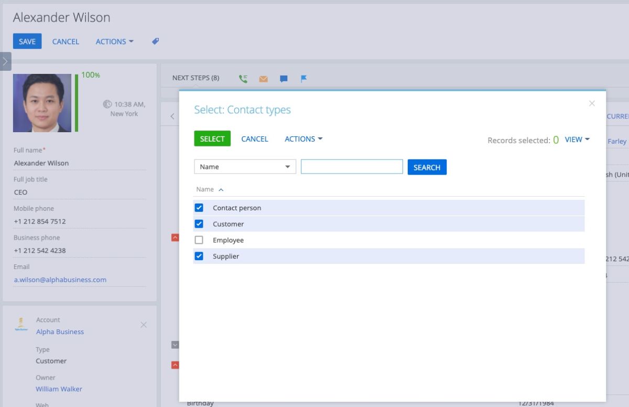
Task: Open the dialog's Actions dropdown
Action: click(x=303, y=139)
